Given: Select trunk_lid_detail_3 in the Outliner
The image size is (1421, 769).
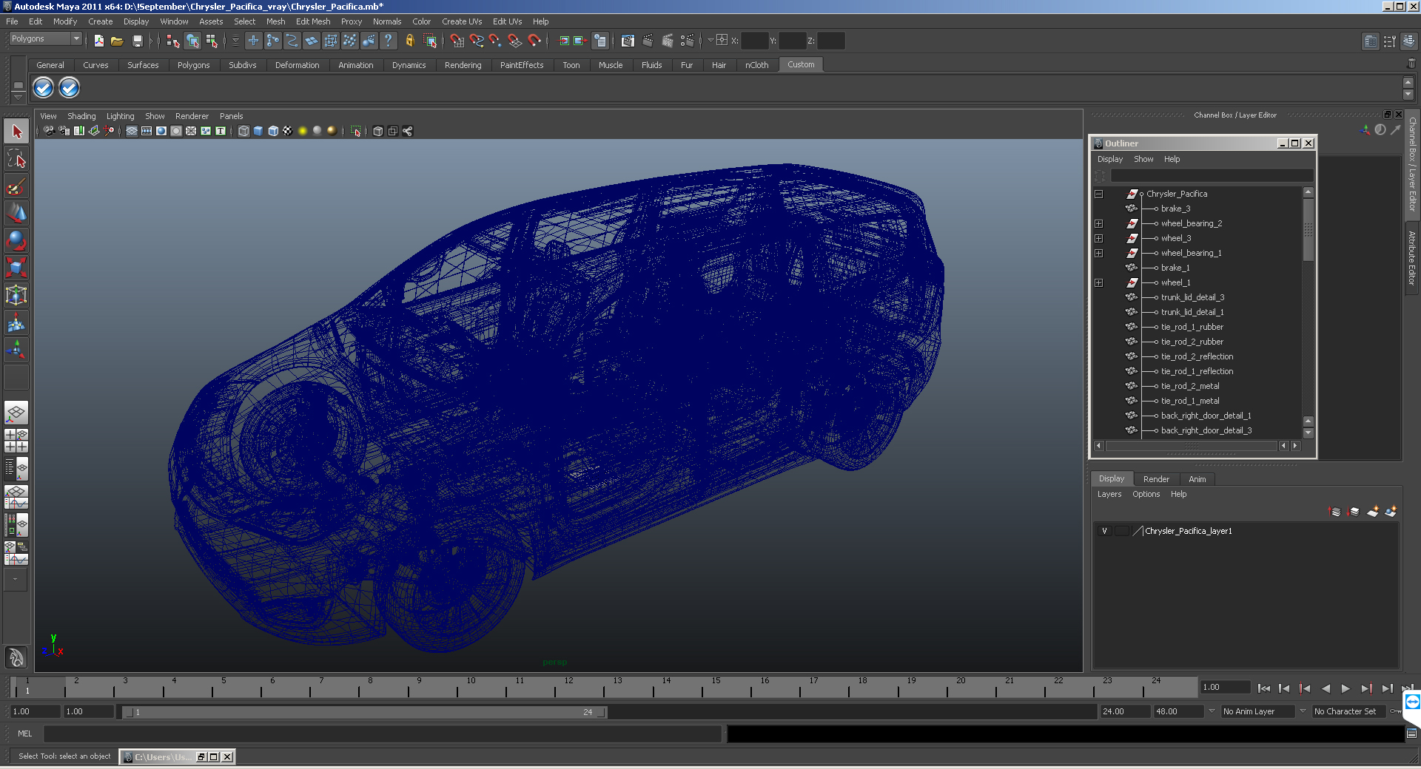Looking at the screenshot, I should pyautogui.click(x=1192, y=297).
